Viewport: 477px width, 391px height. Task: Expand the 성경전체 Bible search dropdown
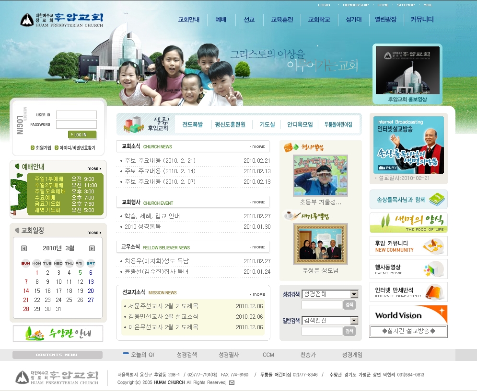354,294
